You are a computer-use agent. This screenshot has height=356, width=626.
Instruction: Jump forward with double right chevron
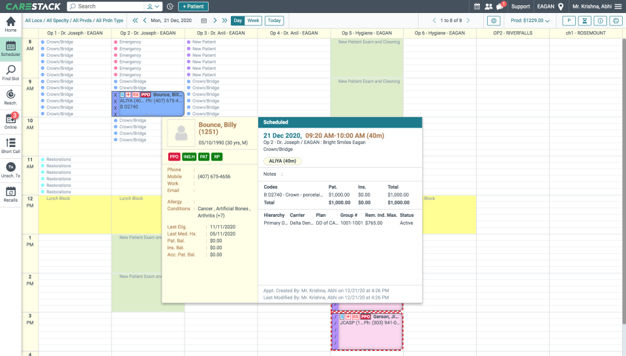pos(224,20)
